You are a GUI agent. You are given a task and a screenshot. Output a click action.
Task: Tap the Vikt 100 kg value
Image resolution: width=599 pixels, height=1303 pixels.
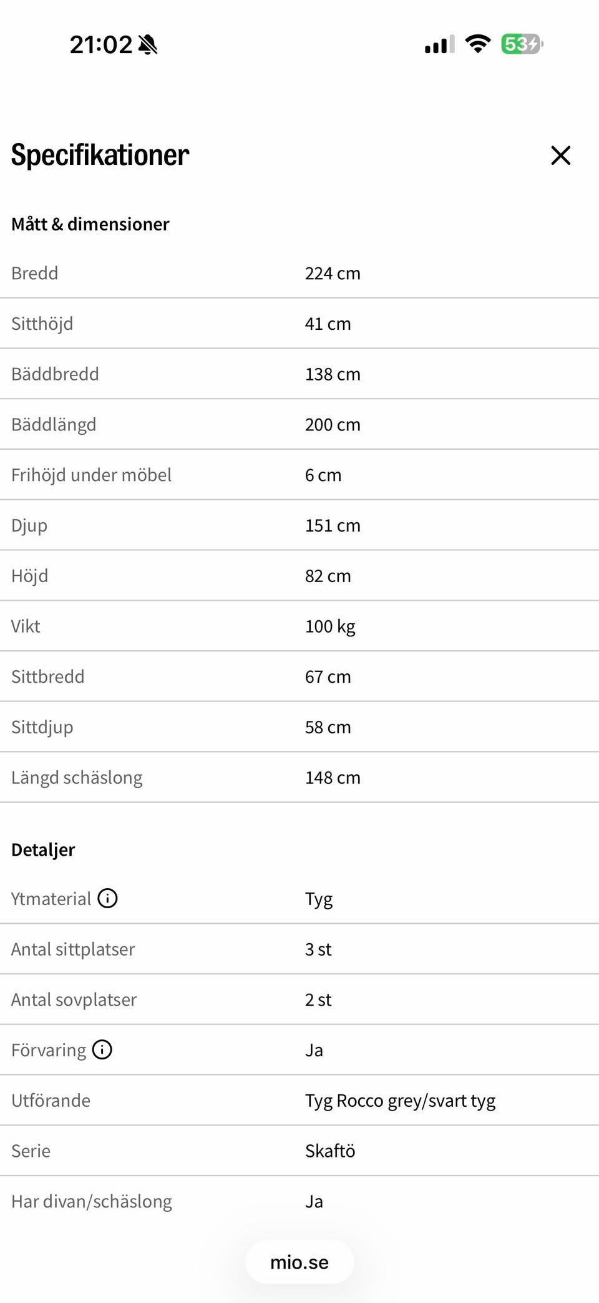click(x=330, y=627)
